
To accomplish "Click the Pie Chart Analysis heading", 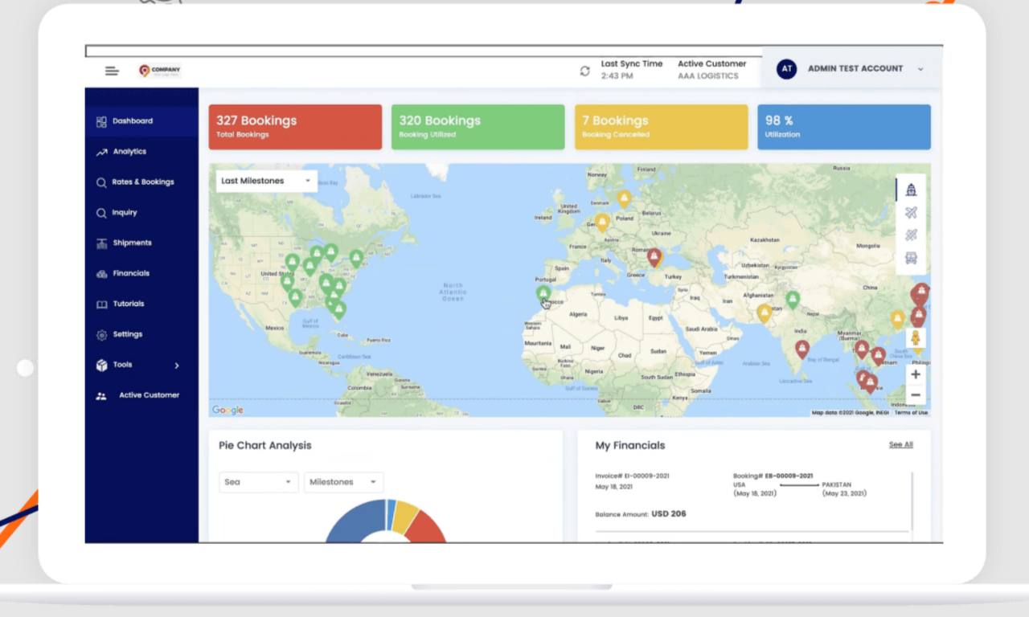I will pos(265,446).
